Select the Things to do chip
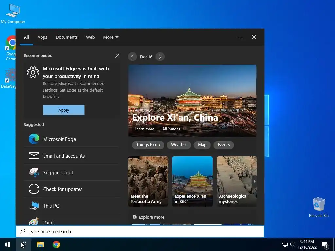This screenshot has height=251, width=335. pos(148,145)
